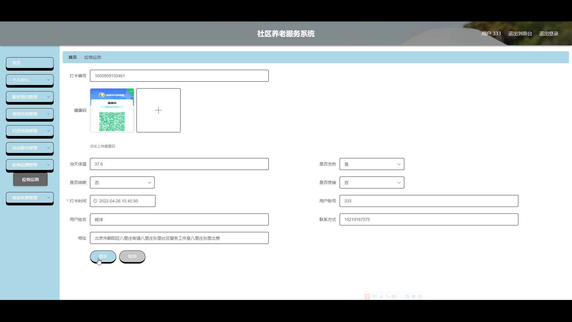Click the 地址 address input field
572x322 pixels.
coord(179,238)
